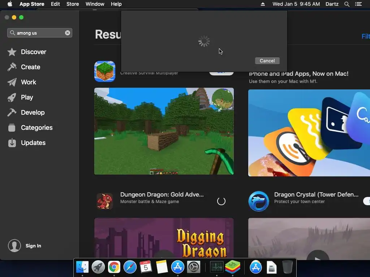370x277 pixels.
Task: Open the Trash from the Dock
Action: coord(287,267)
